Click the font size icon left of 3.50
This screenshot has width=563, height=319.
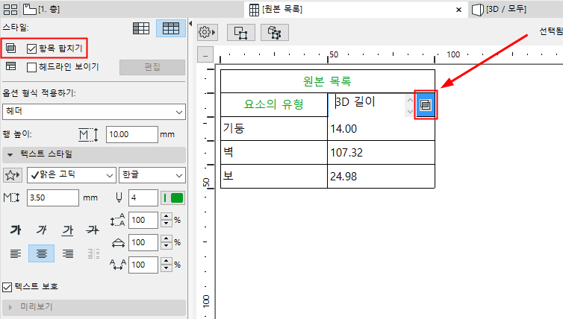pos(11,198)
